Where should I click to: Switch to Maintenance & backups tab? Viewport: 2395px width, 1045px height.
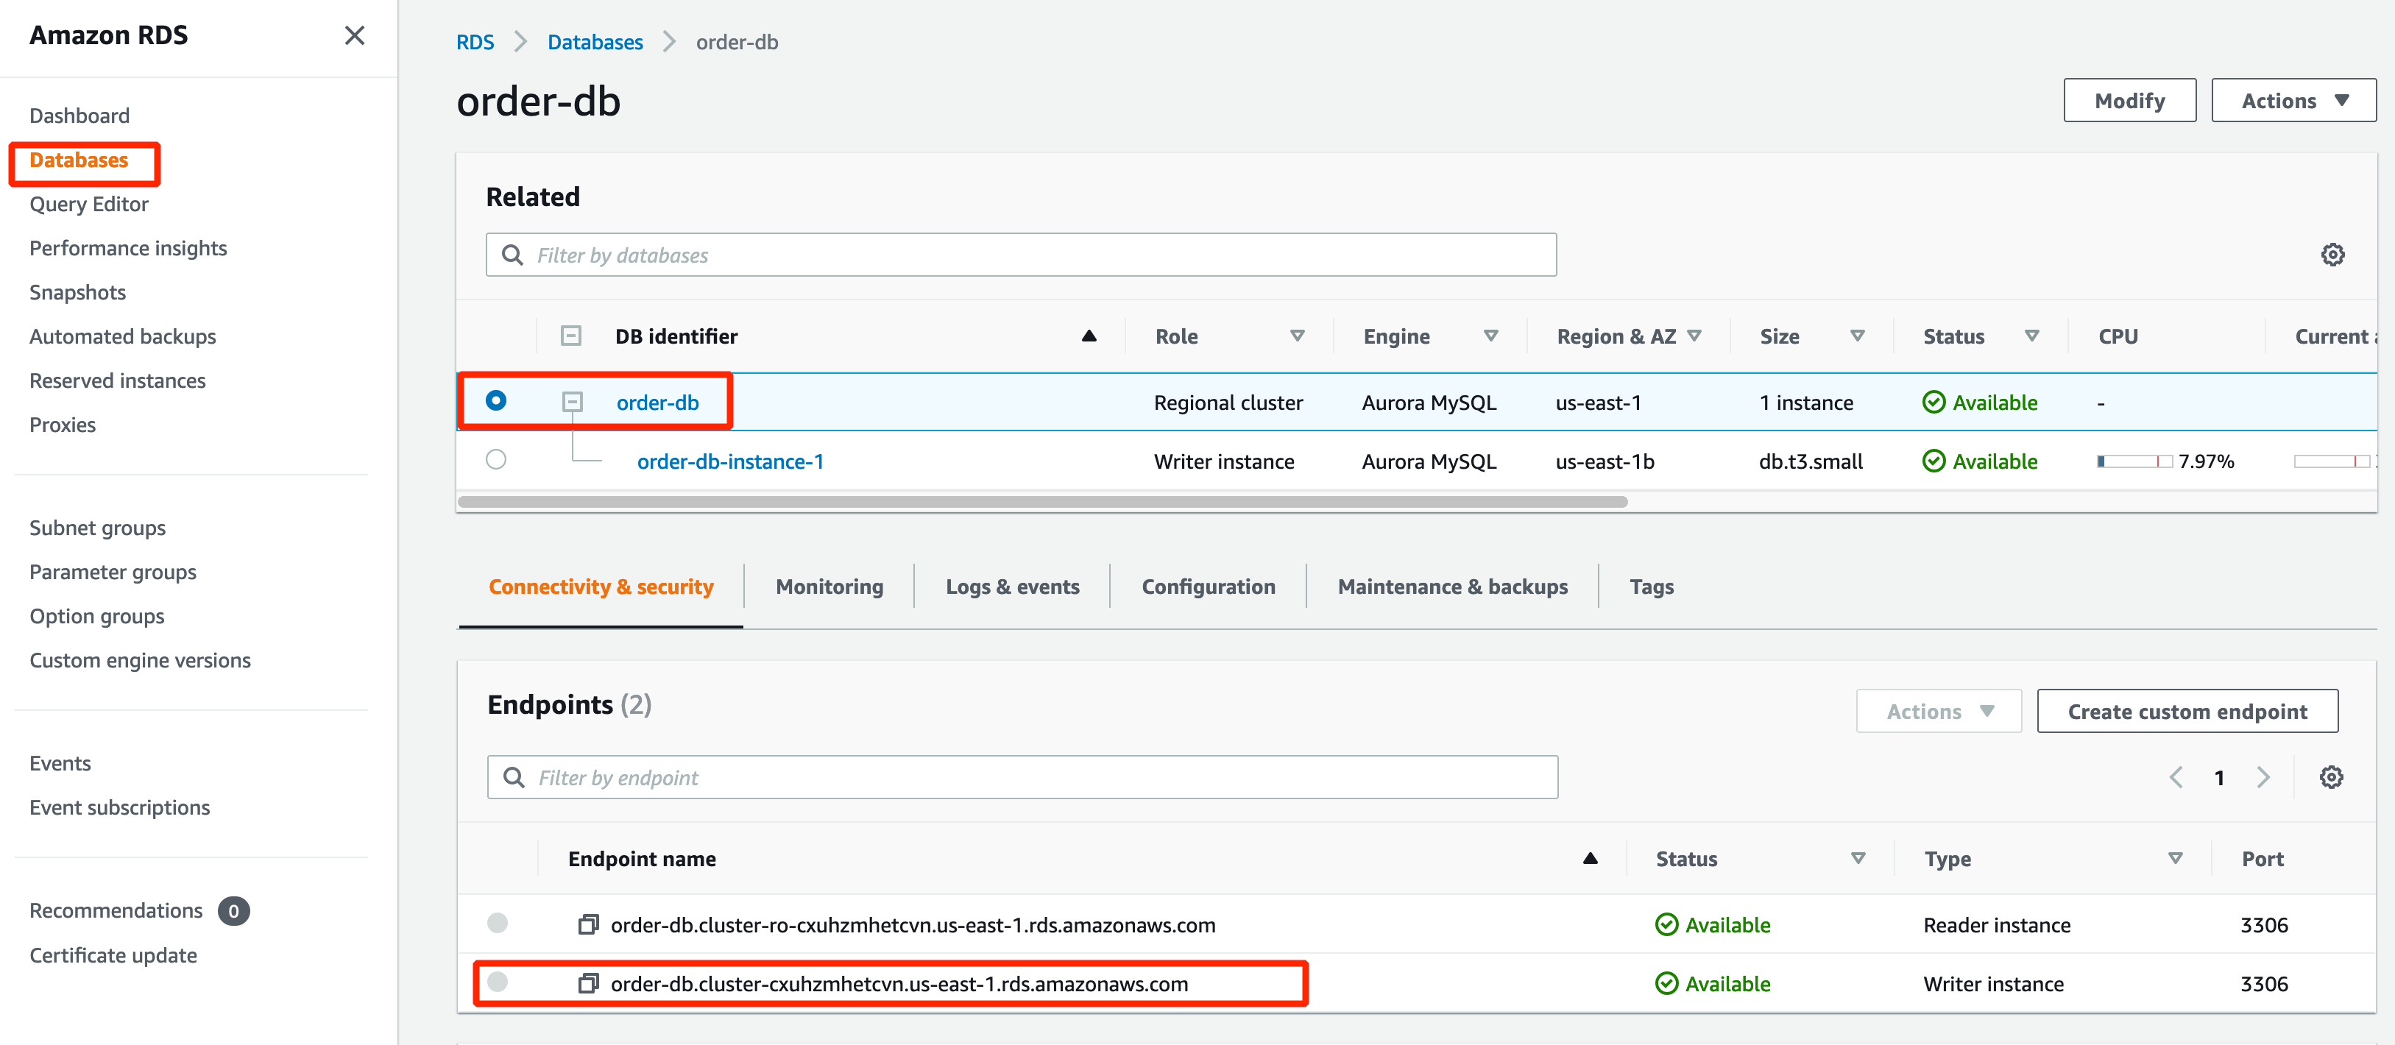1452,587
